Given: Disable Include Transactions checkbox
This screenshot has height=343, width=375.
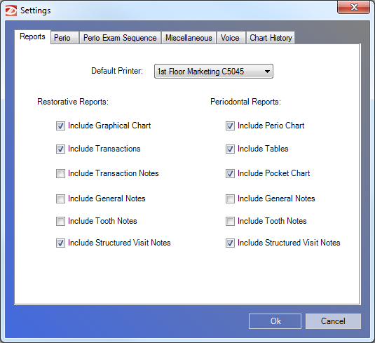Looking at the screenshot, I should [60, 149].
